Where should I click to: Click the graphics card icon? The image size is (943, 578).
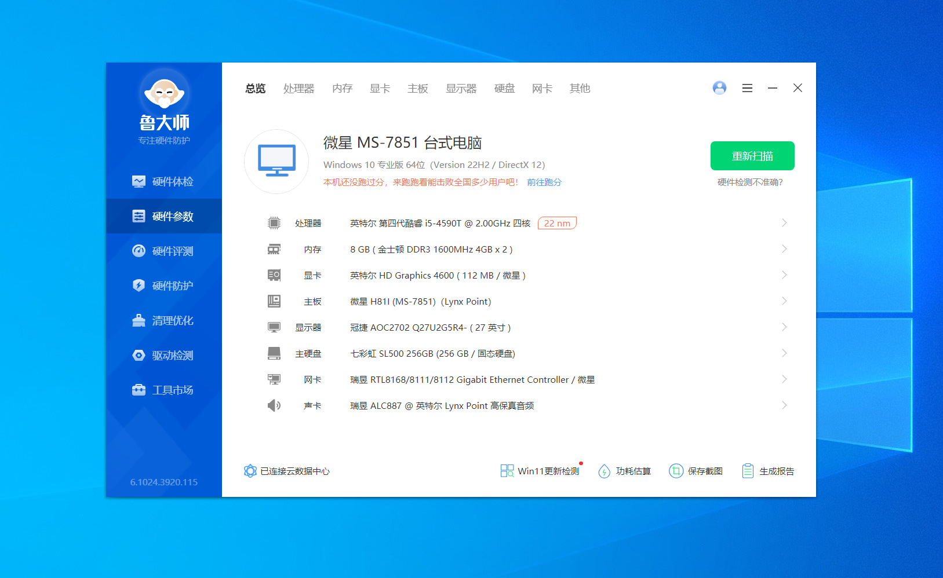274,275
